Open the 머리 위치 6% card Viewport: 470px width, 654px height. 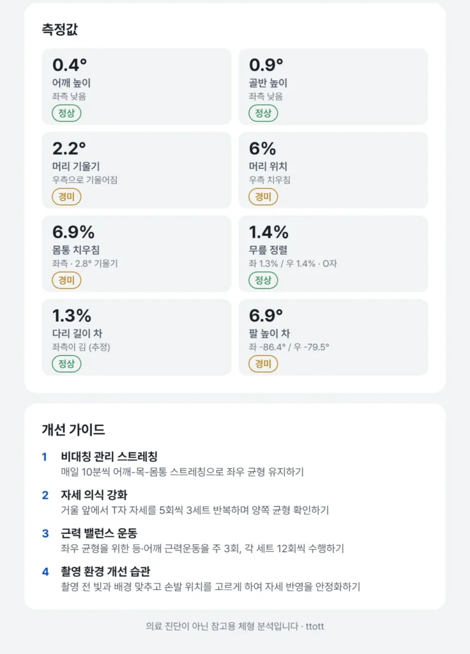click(x=333, y=170)
